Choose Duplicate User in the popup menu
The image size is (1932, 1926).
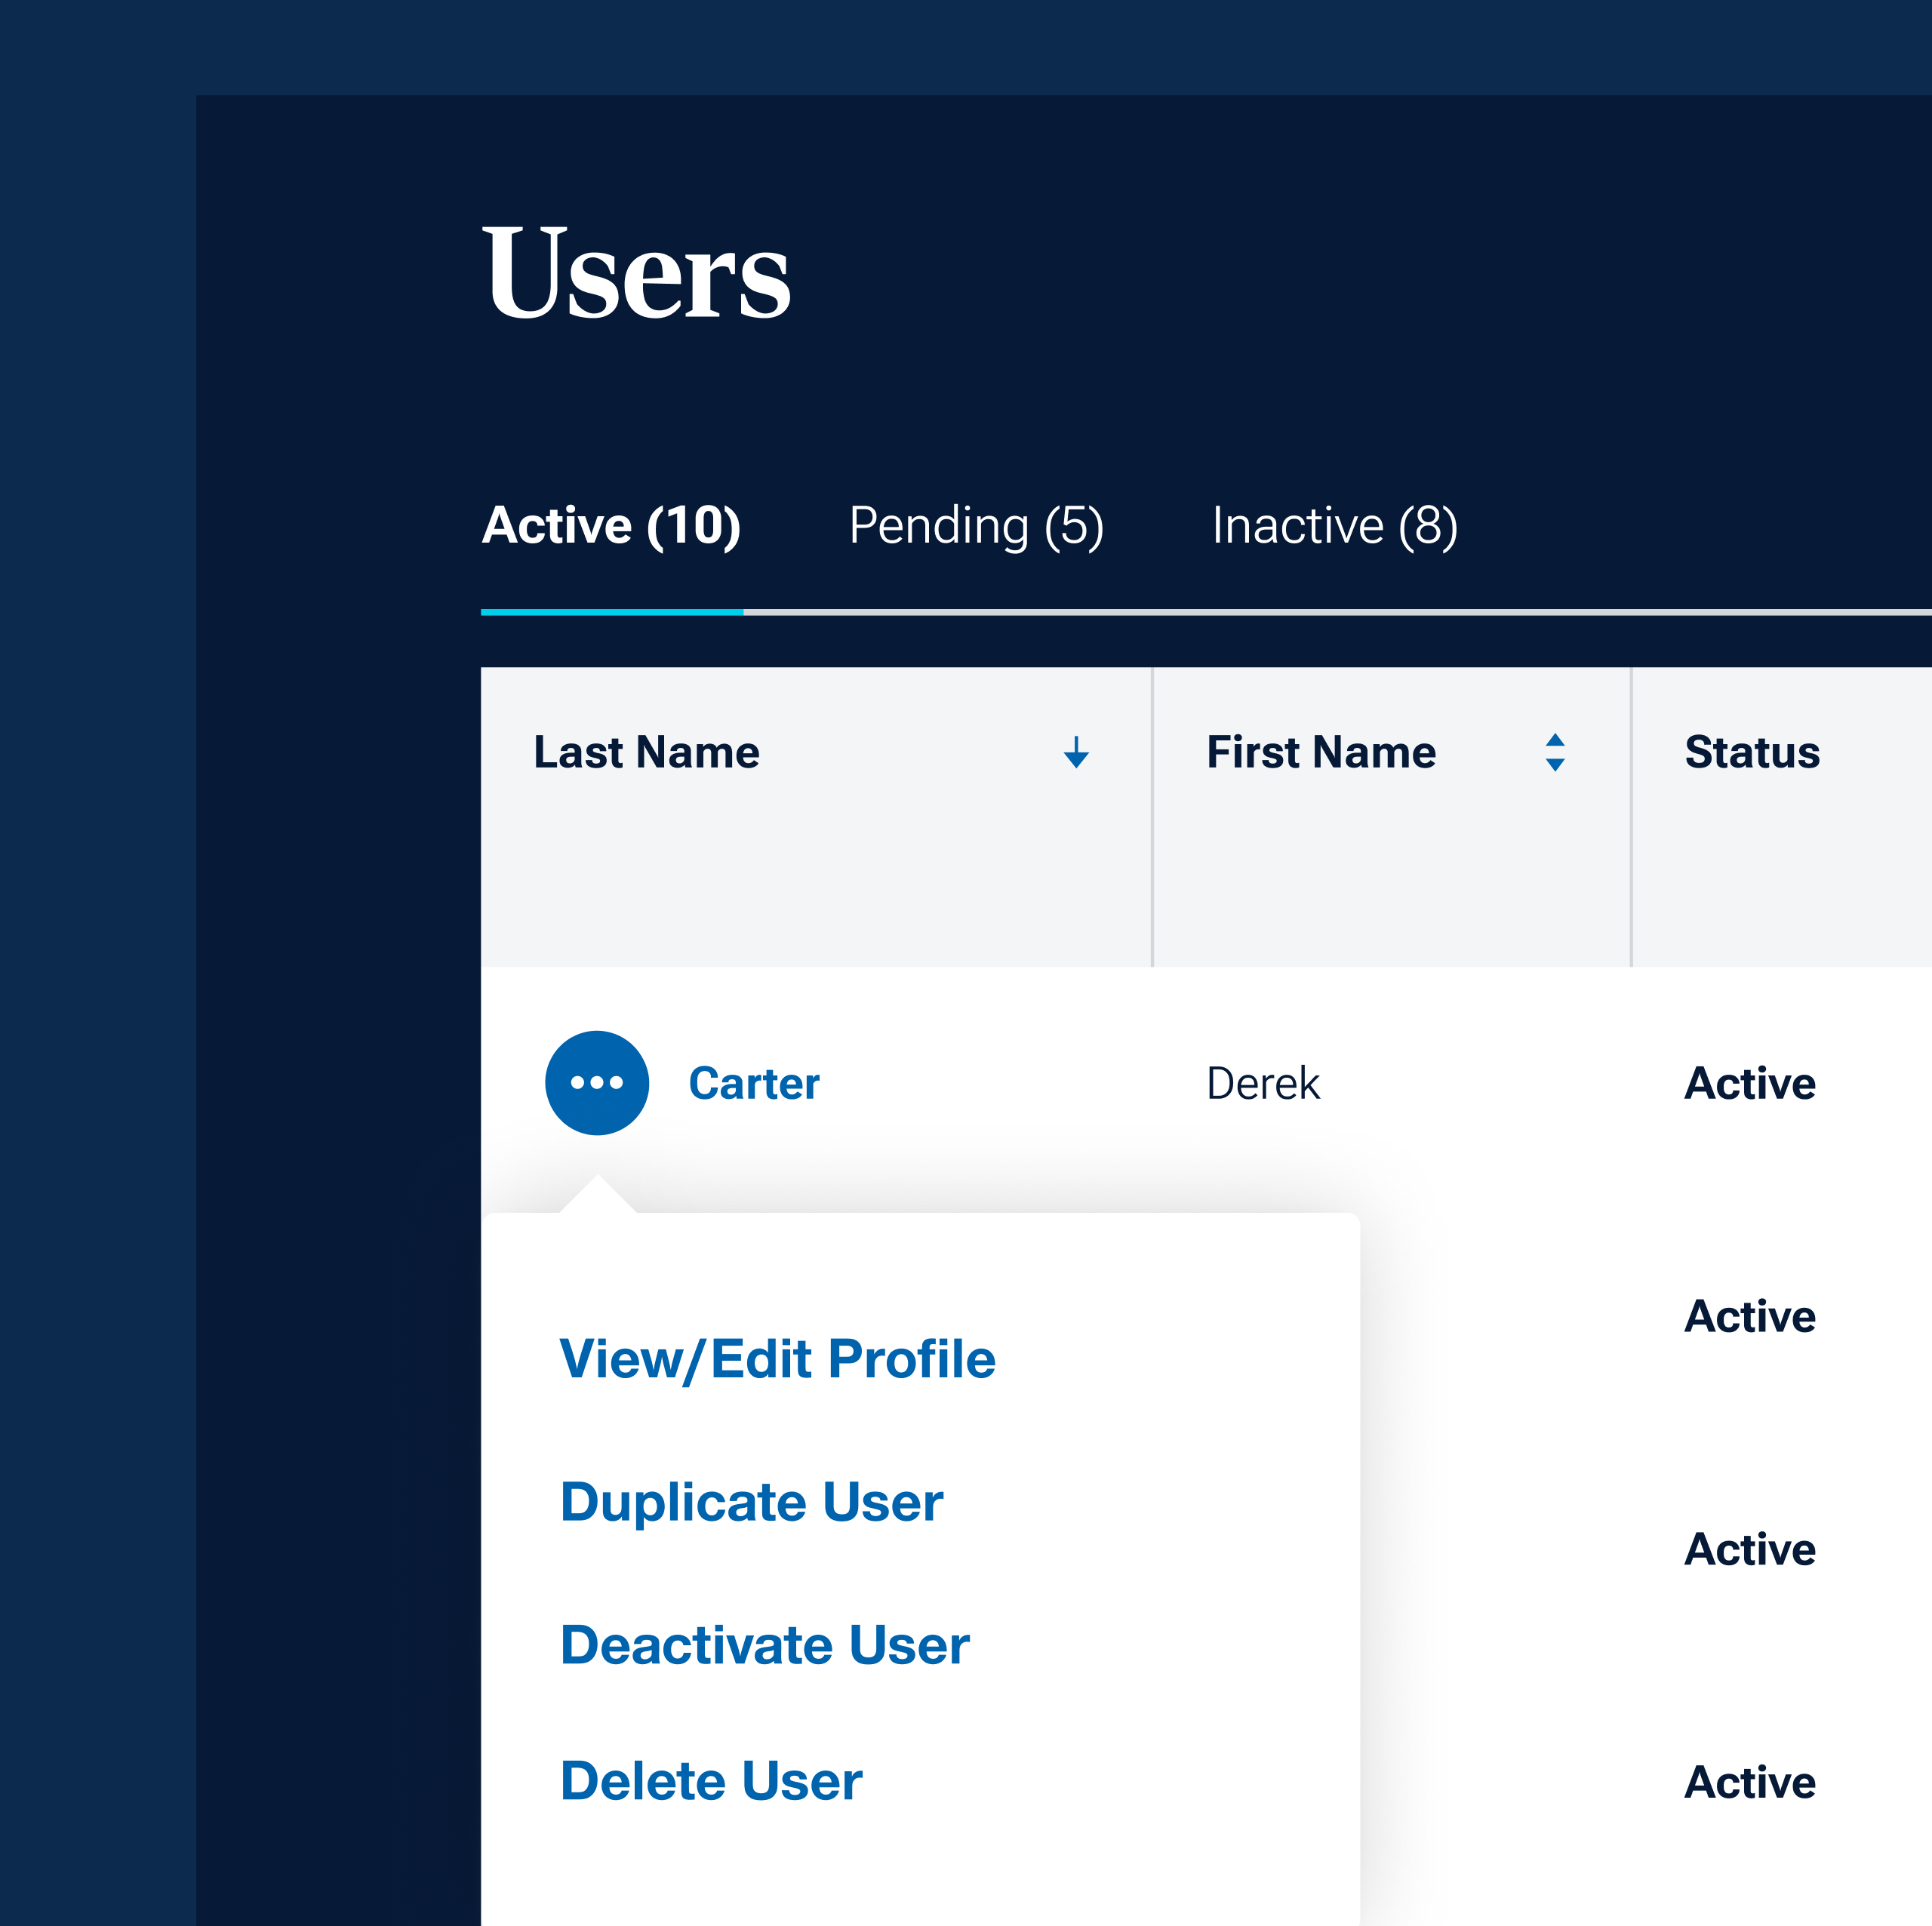tap(751, 1502)
